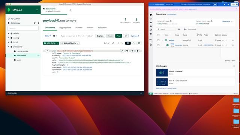
Task: Open the Docker settings gear in the header
Action: coord(228,4)
